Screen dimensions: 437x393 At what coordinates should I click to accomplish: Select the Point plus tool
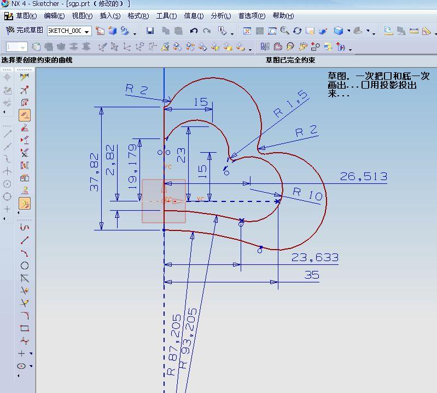pos(22,354)
